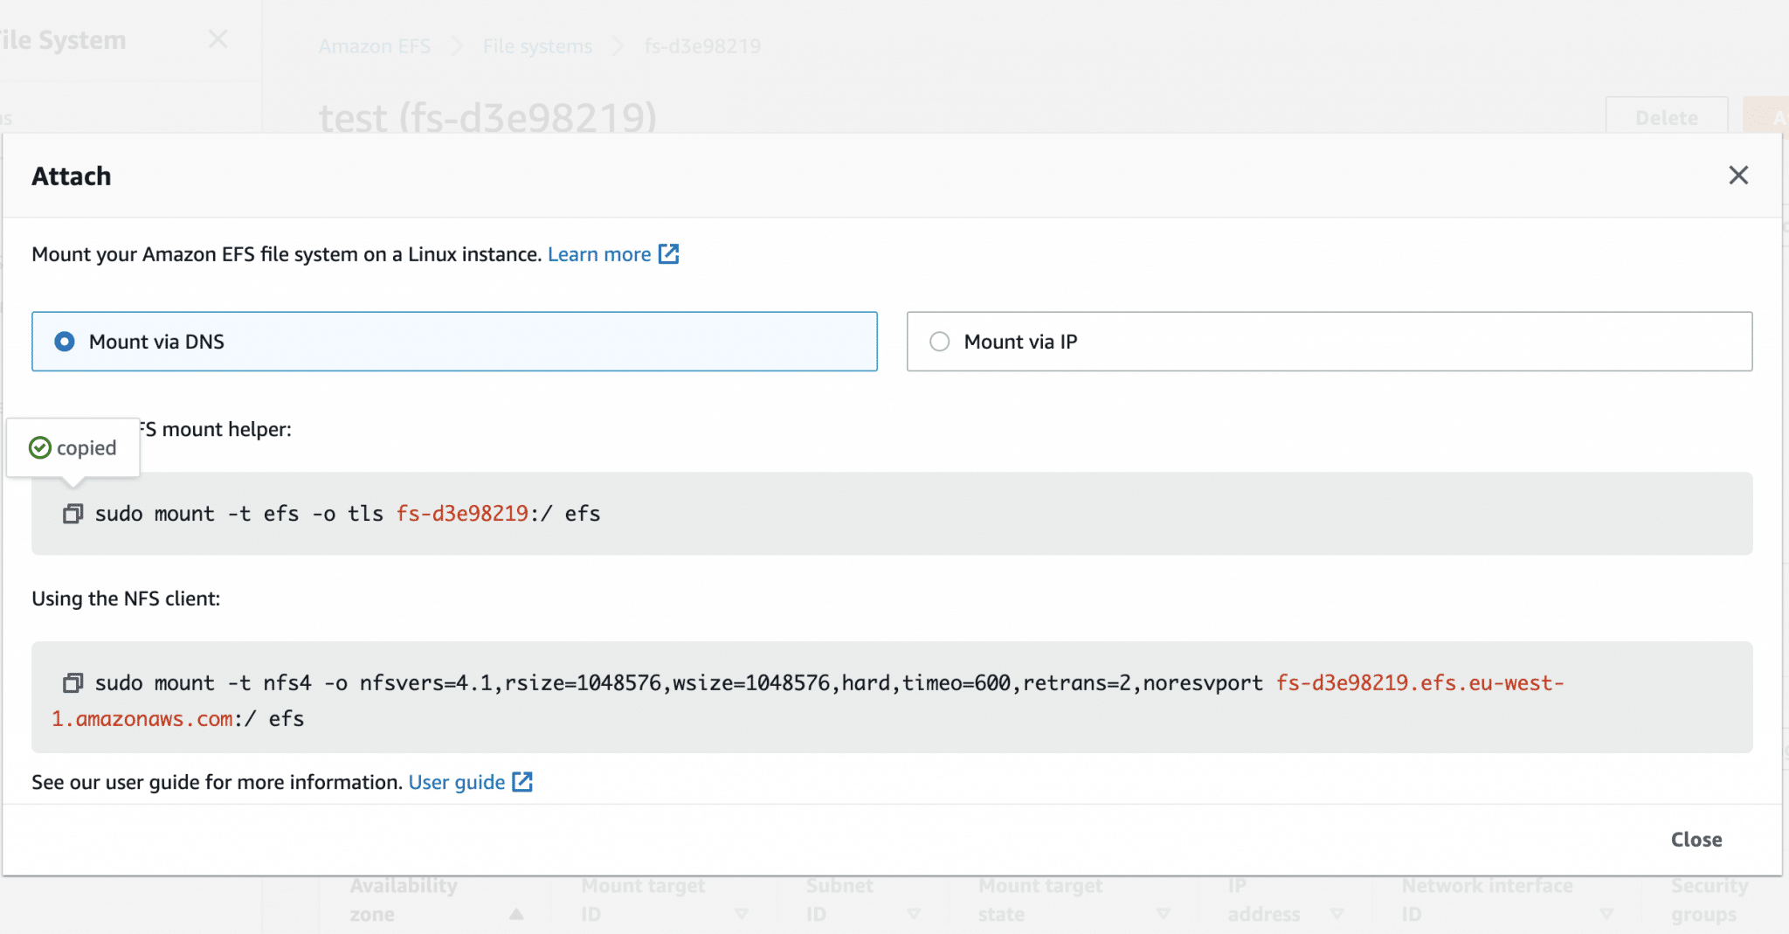This screenshot has width=1789, height=934.
Task: Close the Attach dialog with the X icon
Action: pos(1738,176)
